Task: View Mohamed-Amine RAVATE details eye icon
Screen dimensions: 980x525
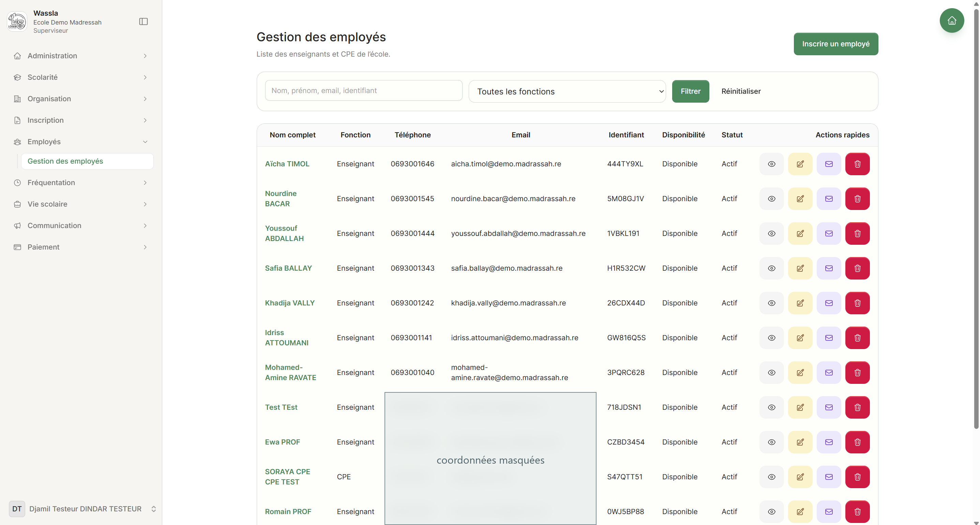Action: (x=771, y=373)
